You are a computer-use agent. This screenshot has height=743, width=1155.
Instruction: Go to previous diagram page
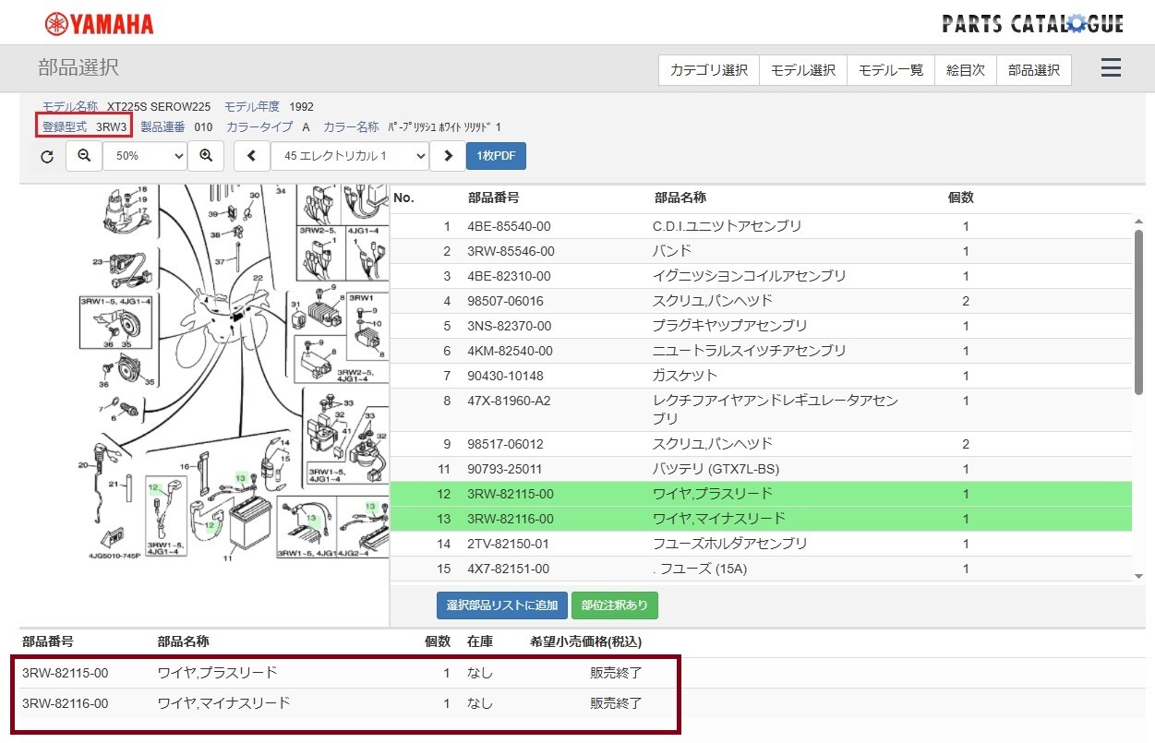click(252, 156)
